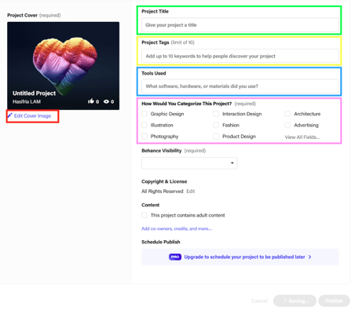Viewport: 355px width, 314px height.
Task: Click the pencil icon beside Edit Cover Image
Action: click(10, 115)
